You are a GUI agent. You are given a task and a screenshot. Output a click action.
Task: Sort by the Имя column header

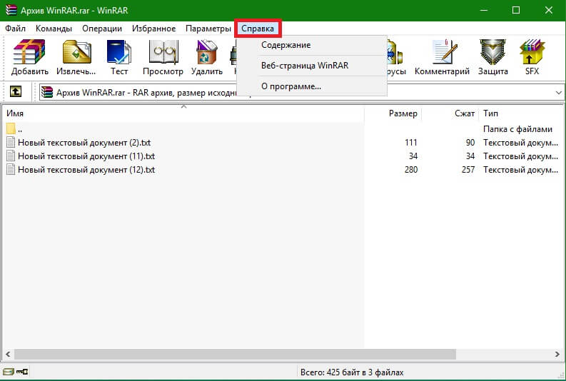tap(183, 113)
